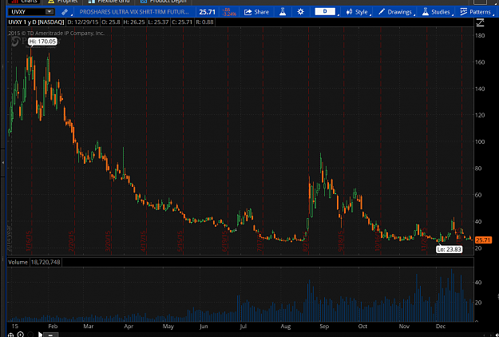The height and width of the screenshot is (337, 499).
Task: Click the 100 level on price axis
Action: click(480, 141)
